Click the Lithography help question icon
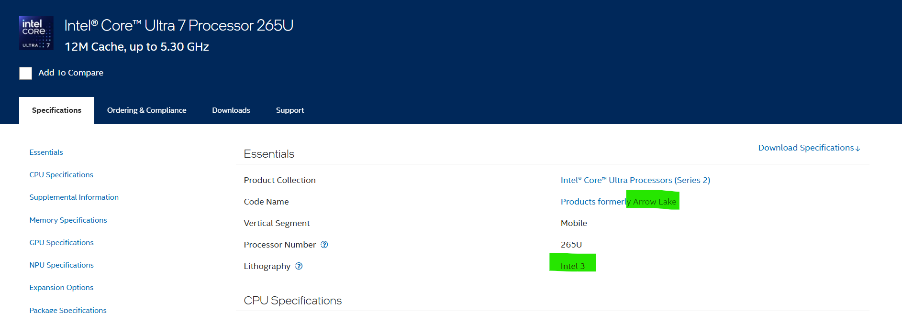902x313 pixels. pyautogui.click(x=299, y=266)
